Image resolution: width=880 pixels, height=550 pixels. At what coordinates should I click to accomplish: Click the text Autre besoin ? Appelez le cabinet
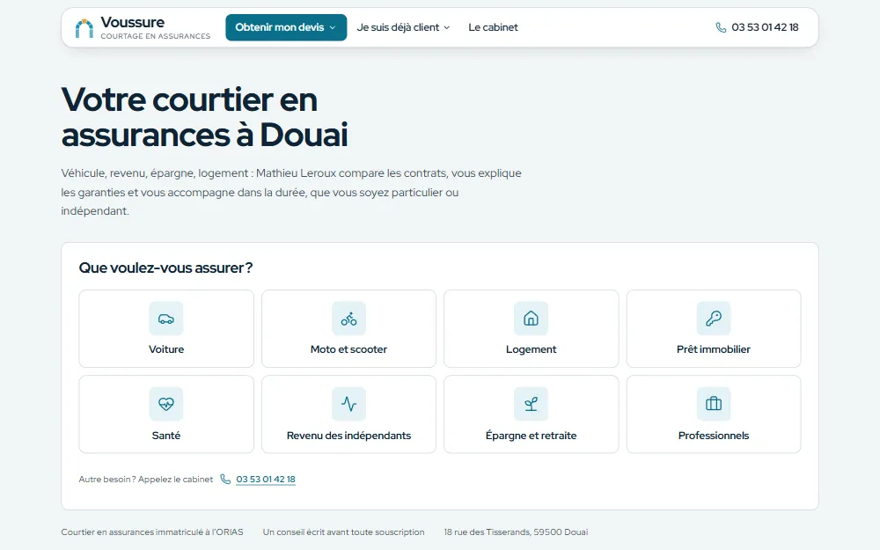pyautogui.click(x=146, y=480)
